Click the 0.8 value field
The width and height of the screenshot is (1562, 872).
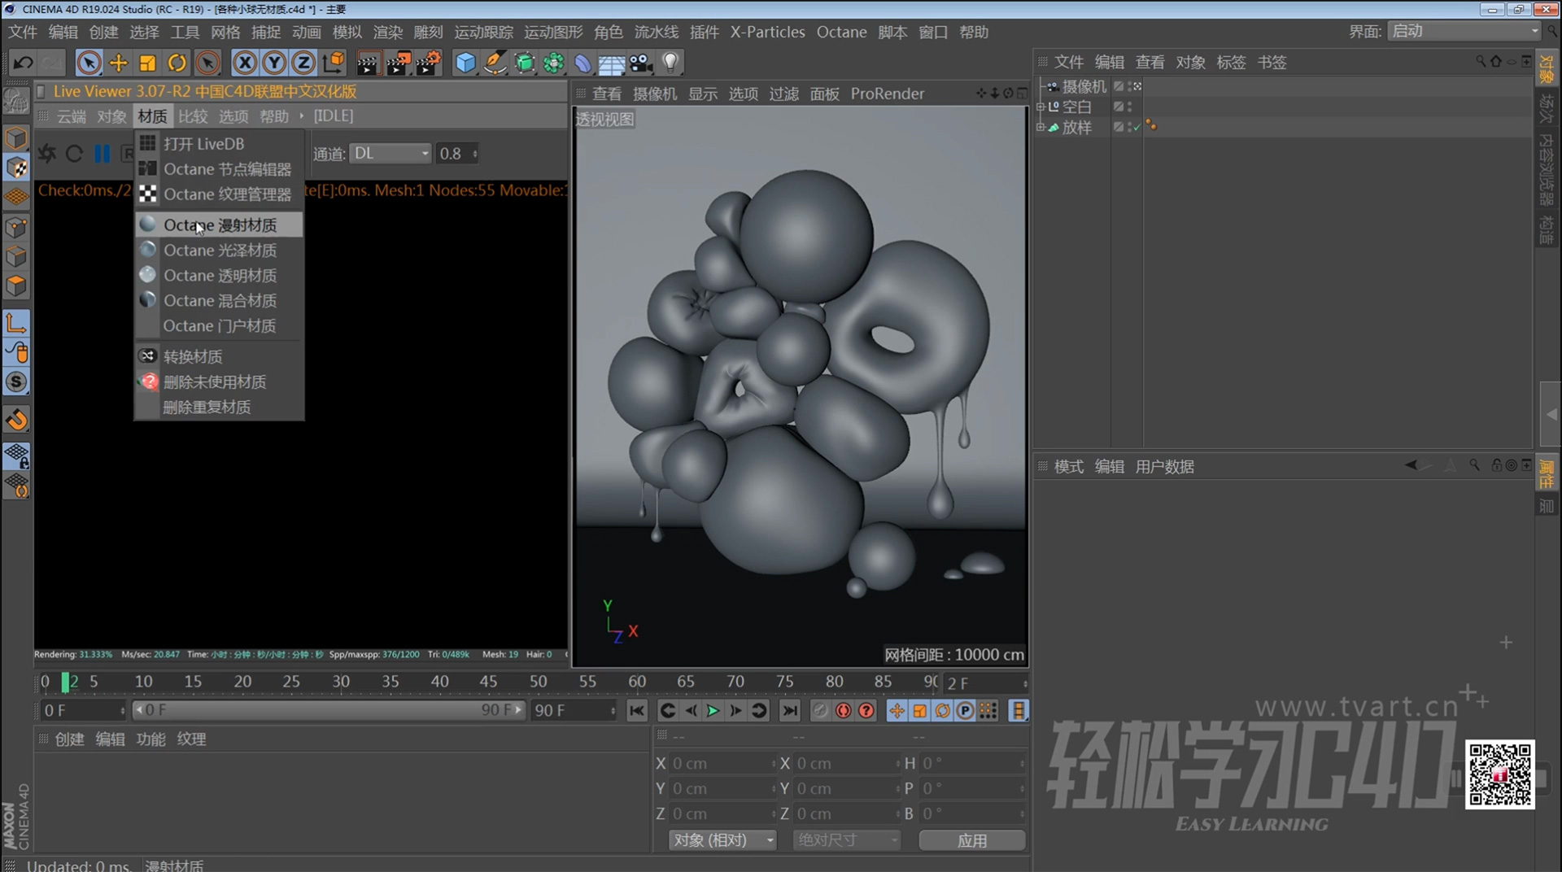pyautogui.click(x=457, y=153)
